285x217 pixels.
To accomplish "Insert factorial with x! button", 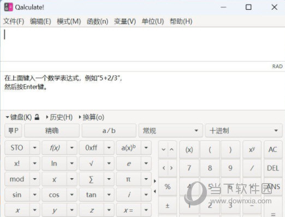I will tap(17, 163).
